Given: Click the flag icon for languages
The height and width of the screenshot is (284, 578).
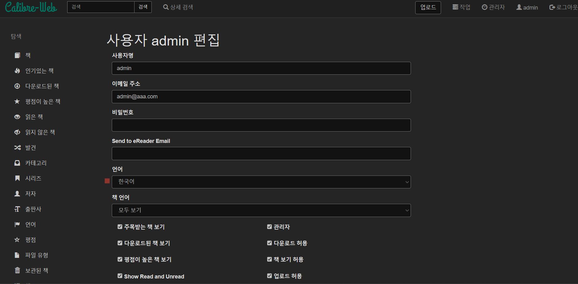Looking at the screenshot, I should click(x=17, y=224).
